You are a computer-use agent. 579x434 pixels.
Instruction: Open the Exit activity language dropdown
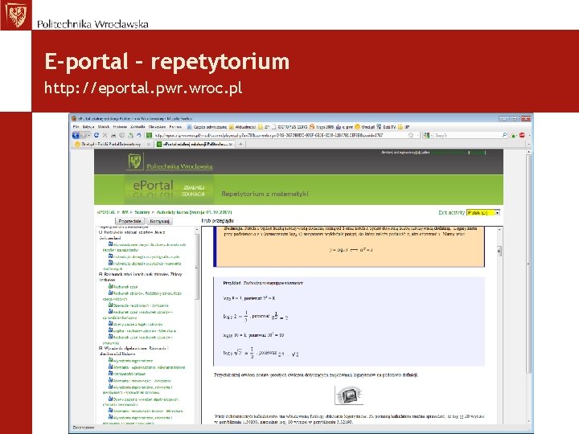(x=483, y=212)
